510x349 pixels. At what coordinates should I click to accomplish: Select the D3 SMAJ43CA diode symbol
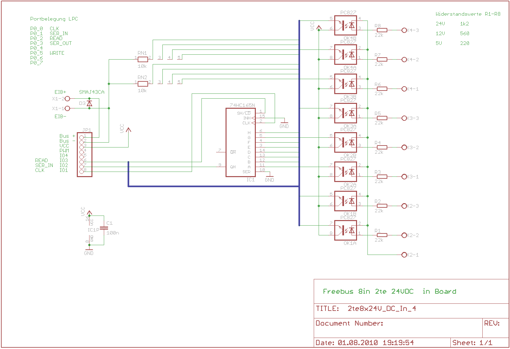pyautogui.click(x=90, y=104)
